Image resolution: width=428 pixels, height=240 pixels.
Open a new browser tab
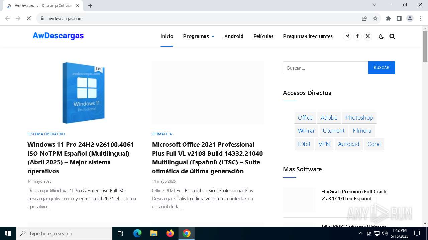(90, 6)
